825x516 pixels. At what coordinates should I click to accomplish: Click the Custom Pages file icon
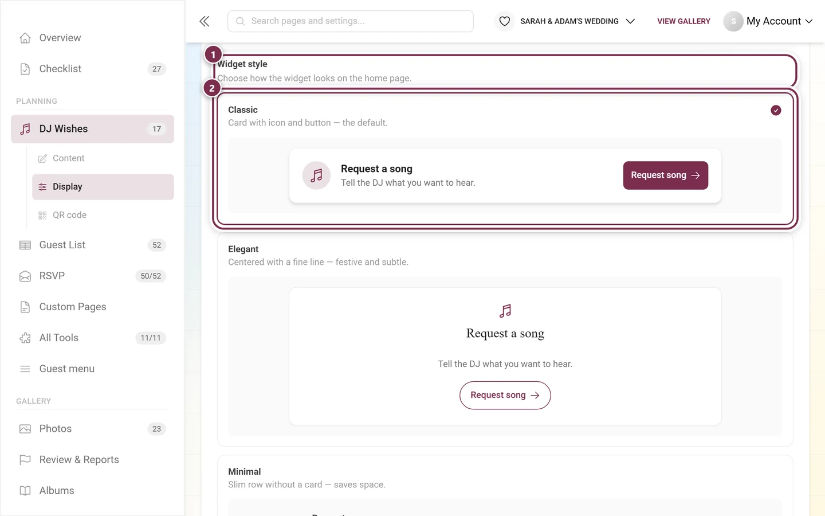click(25, 307)
